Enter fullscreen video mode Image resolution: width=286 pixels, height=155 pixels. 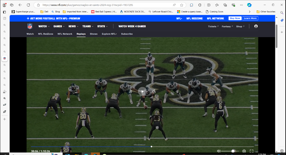click(x=252, y=151)
